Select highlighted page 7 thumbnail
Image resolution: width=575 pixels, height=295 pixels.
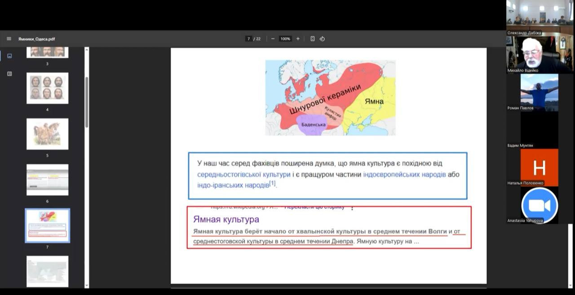(x=47, y=225)
